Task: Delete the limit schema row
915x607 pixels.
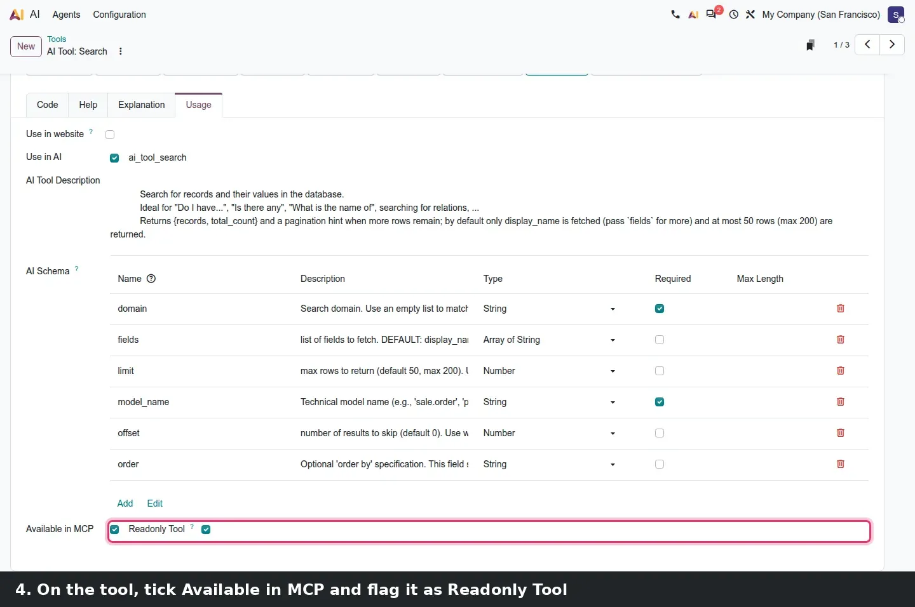Action: (x=841, y=371)
